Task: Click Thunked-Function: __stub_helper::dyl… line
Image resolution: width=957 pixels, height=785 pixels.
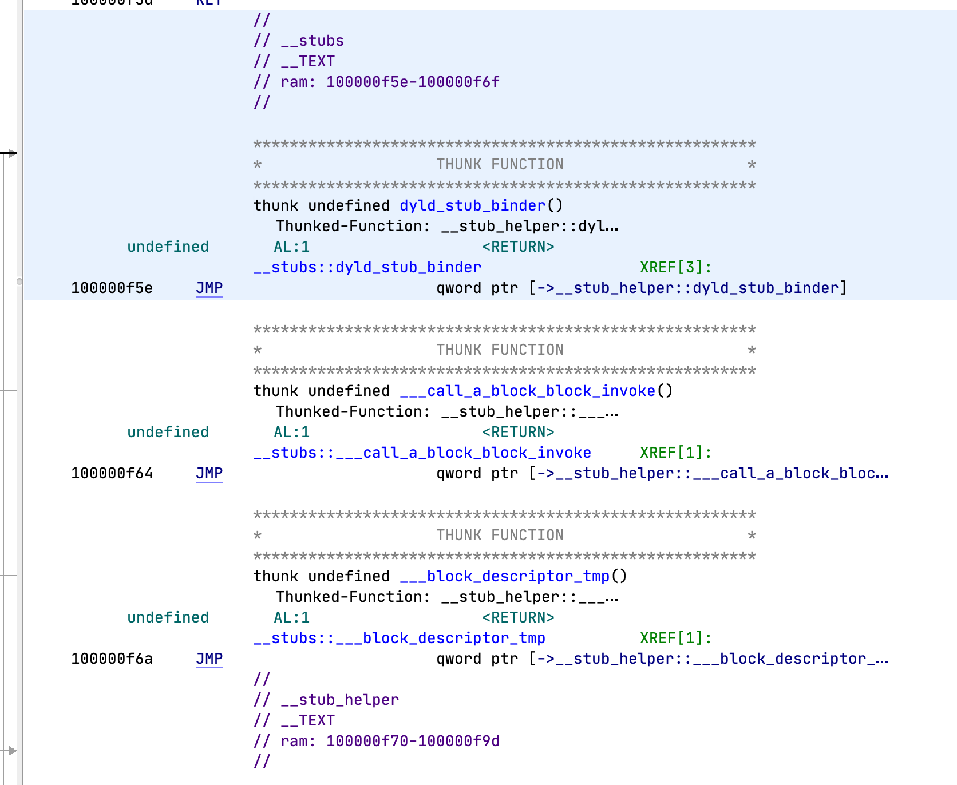Action: click(447, 226)
